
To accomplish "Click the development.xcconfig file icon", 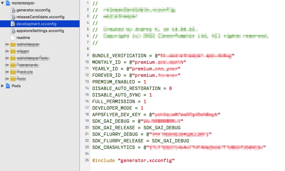I will click(13, 24).
